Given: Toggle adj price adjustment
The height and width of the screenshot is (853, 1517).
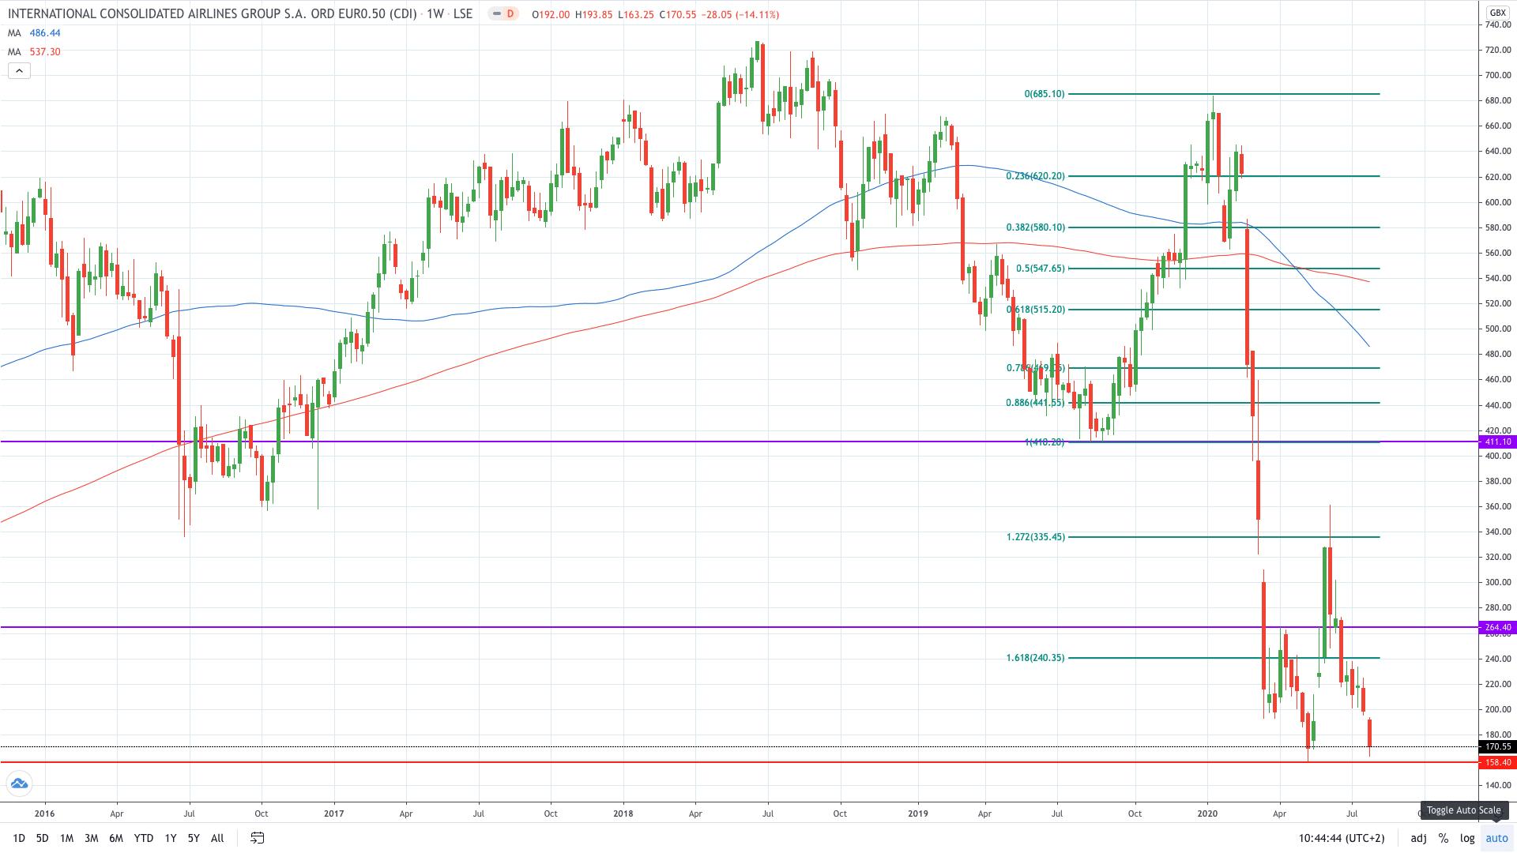Looking at the screenshot, I should click(x=1419, y=838).
